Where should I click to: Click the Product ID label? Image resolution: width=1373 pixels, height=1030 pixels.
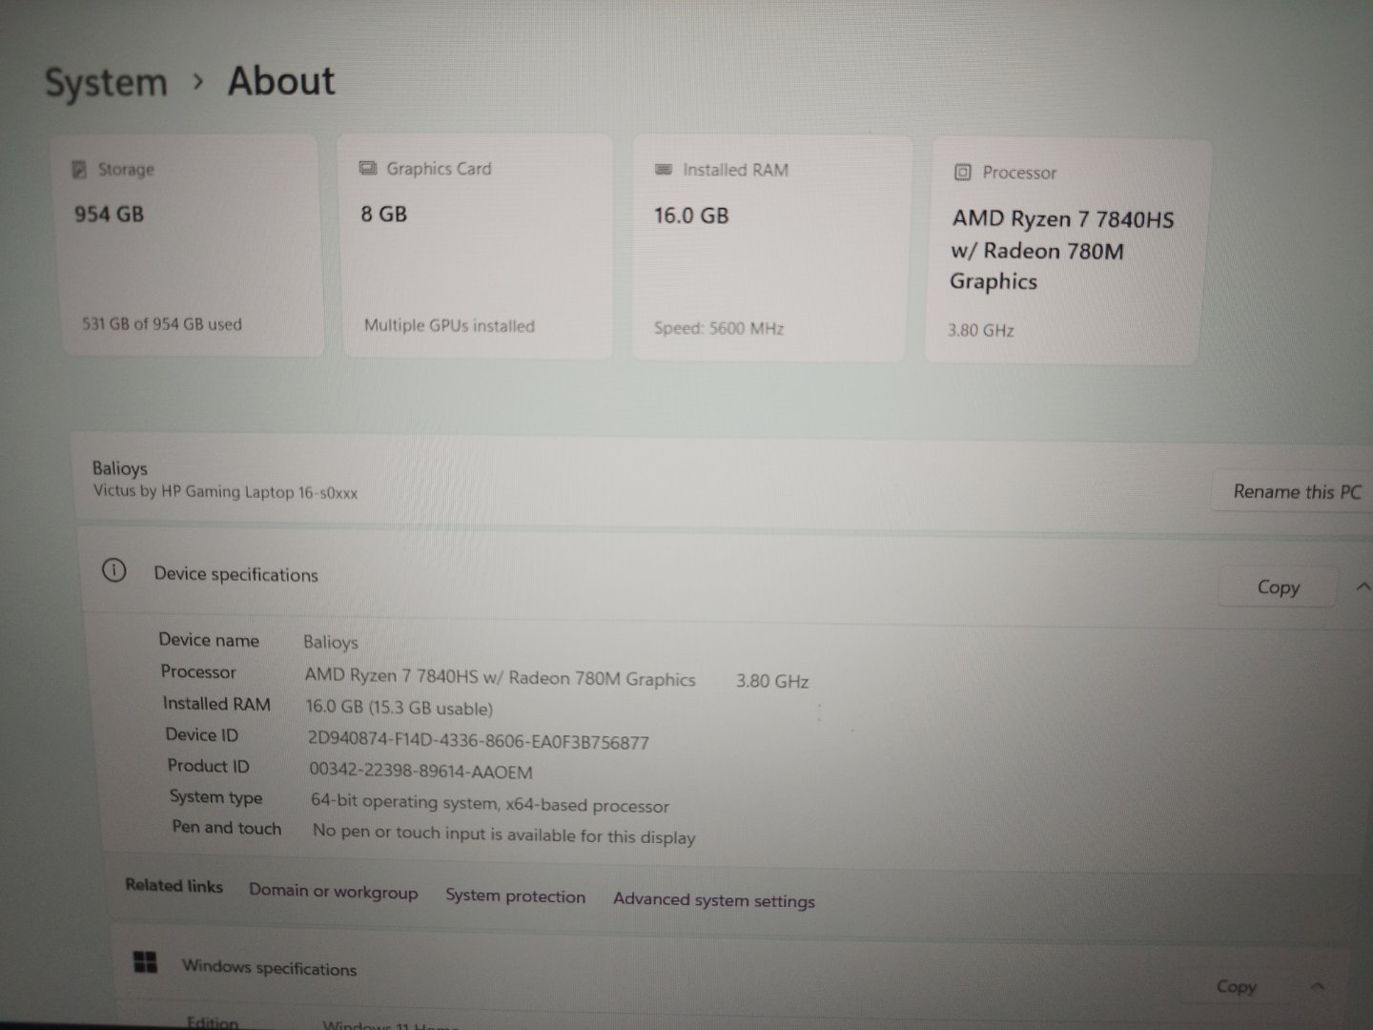208,766
